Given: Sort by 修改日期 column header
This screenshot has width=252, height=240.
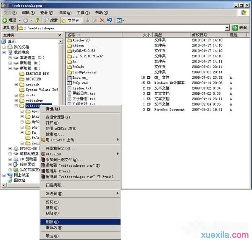Looking at the screenshot, I should point(209,35).
